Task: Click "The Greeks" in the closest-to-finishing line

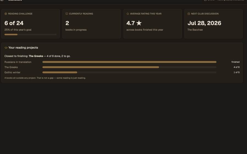Action: pos(36,56)
